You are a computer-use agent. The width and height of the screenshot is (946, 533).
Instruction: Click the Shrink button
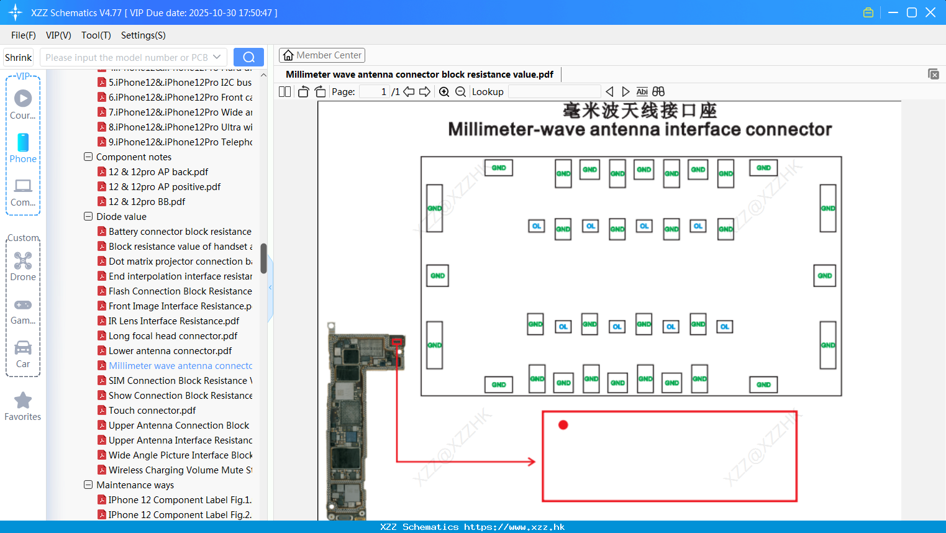[x=18, y=57]
